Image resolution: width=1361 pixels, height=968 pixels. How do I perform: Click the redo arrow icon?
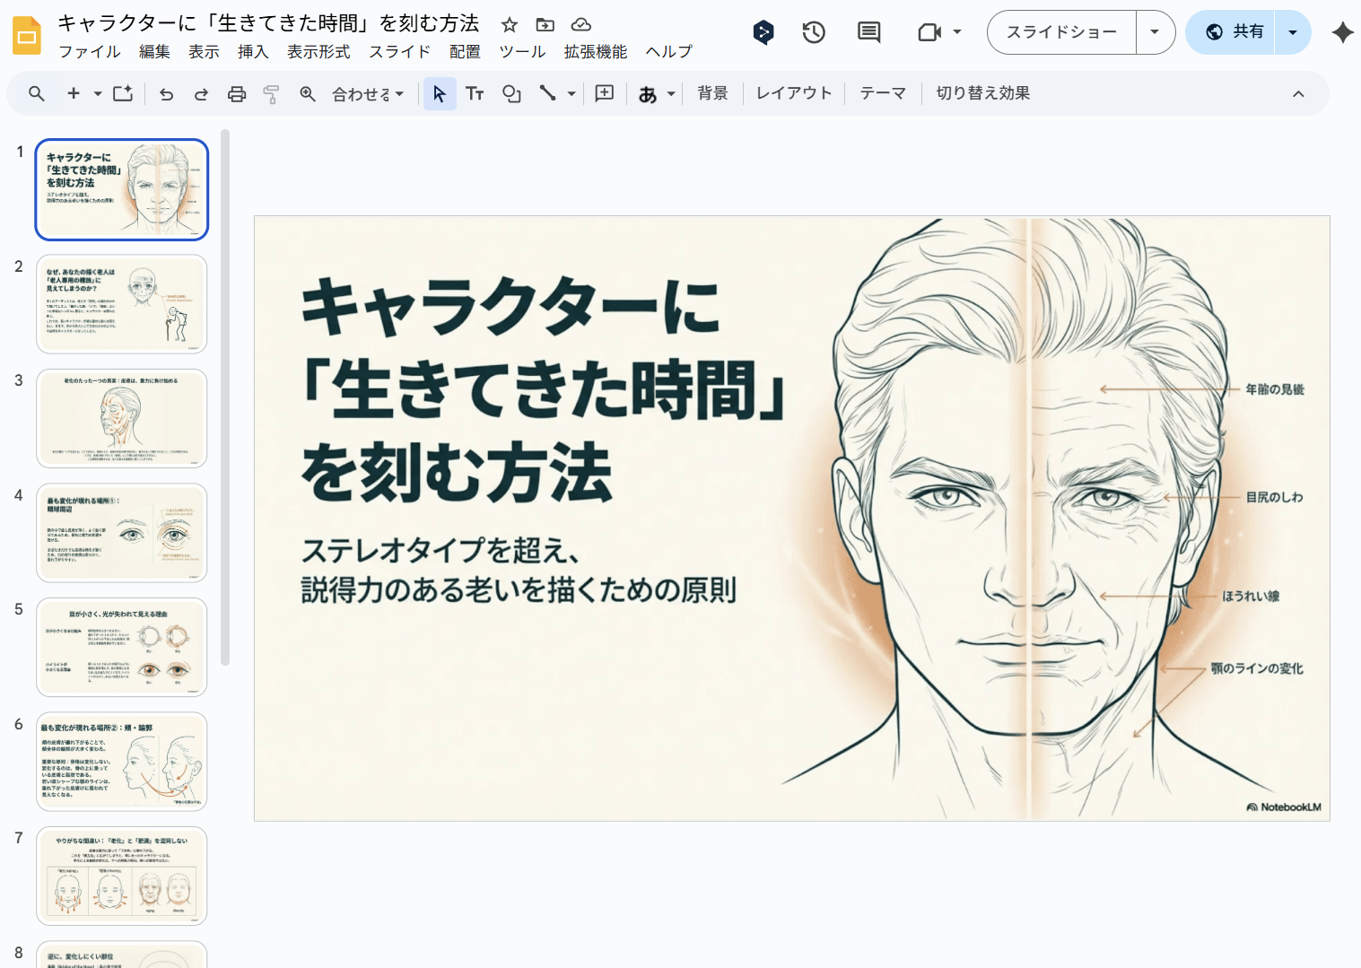pyautogui.click(x=201, y=94)
